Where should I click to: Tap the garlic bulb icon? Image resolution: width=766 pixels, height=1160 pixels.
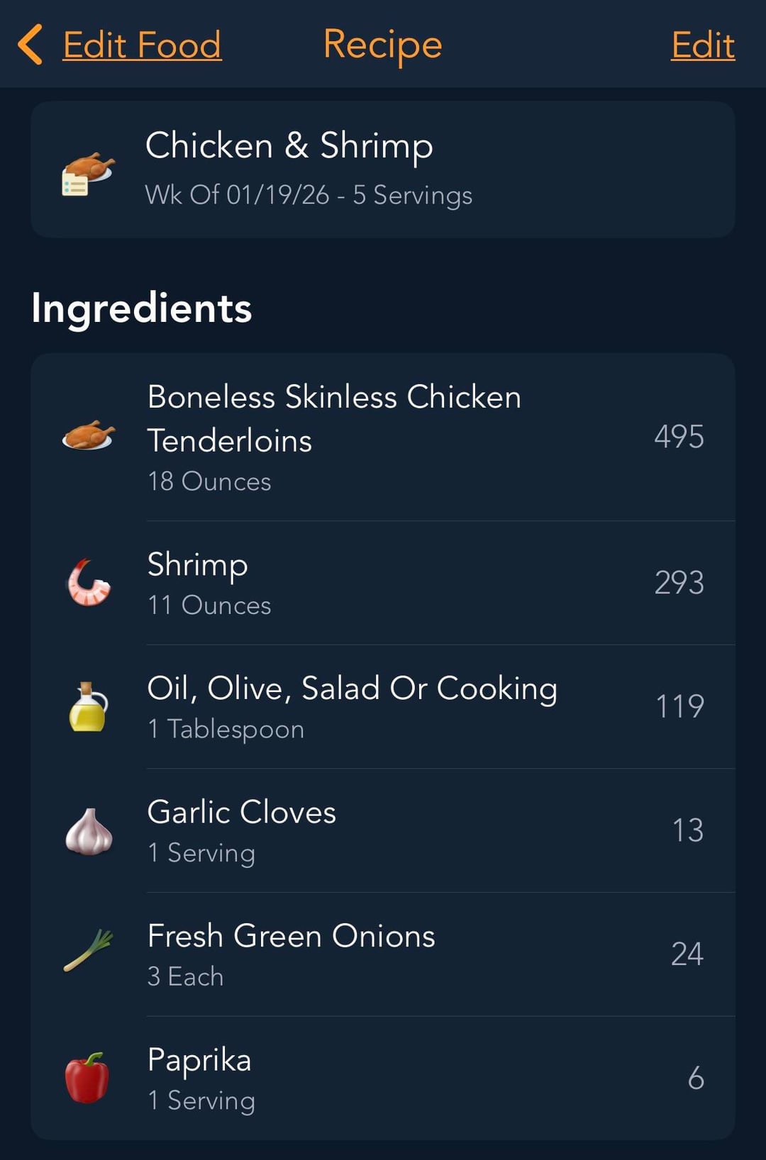[x=89, y=831]
